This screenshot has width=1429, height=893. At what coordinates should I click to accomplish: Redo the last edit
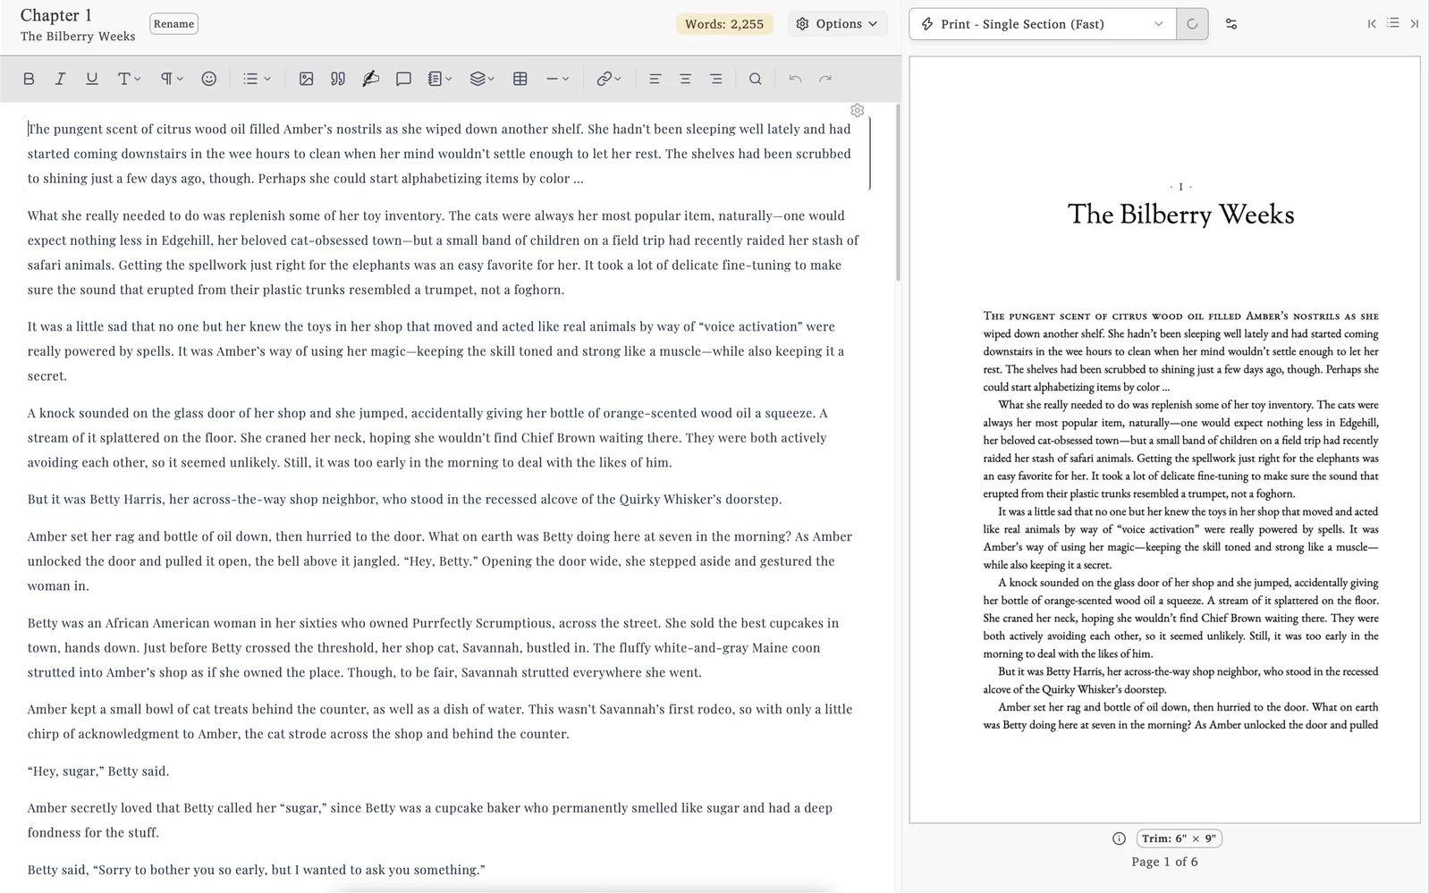[x=825, y=79]
